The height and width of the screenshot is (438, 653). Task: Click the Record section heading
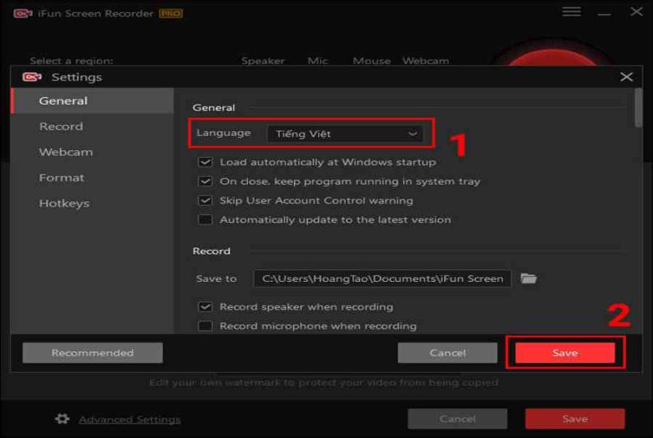[x=211, y=252]
